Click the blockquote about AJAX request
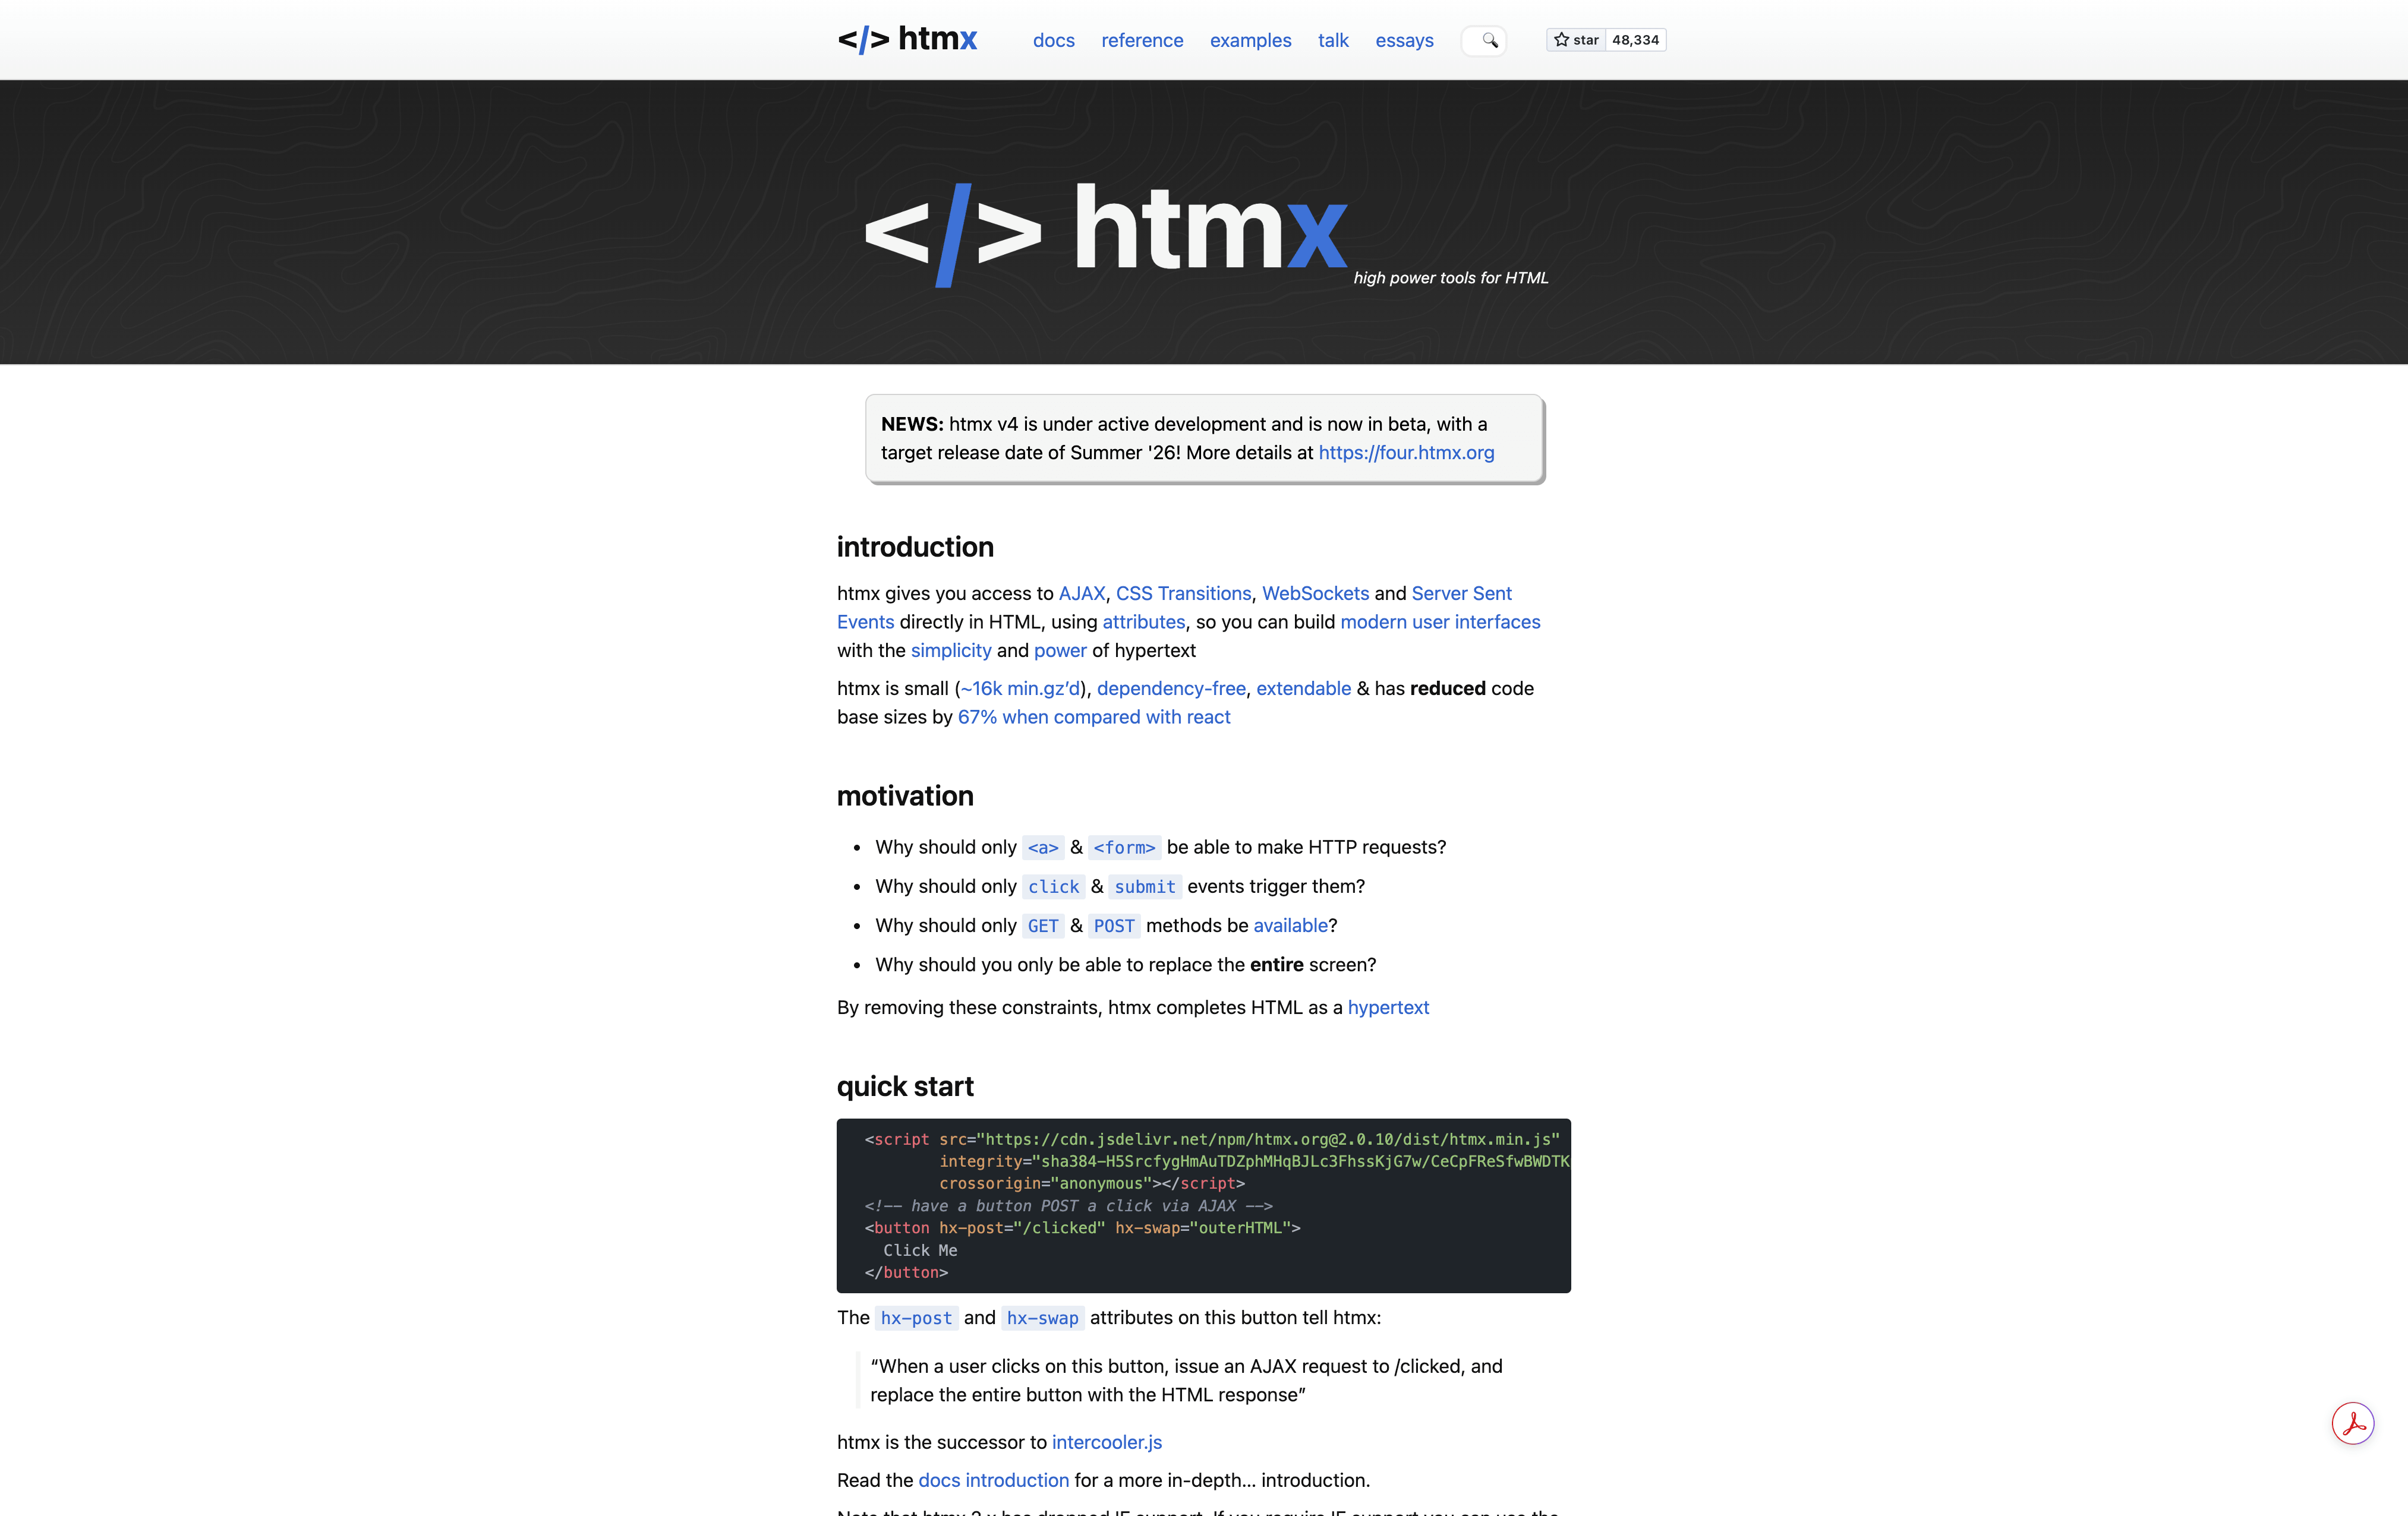The image size is (2408, 1516). click(x=1186, y=1380)
